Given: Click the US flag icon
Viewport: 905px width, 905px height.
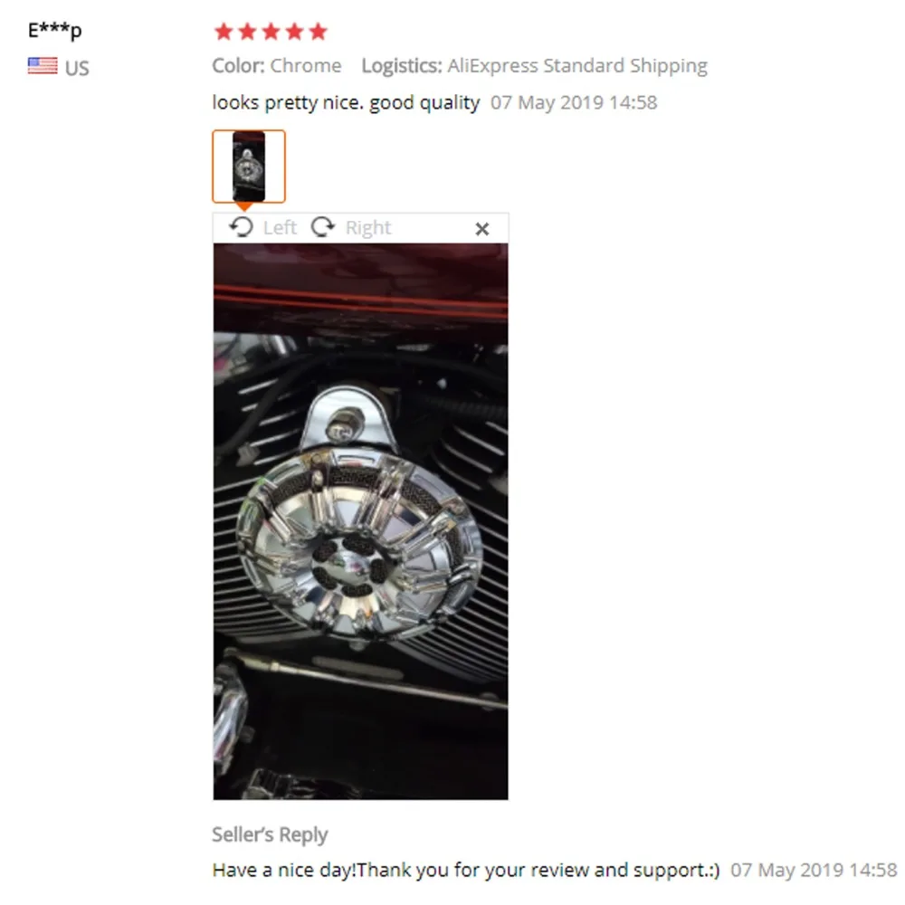Looking at the screenshot, I should click(43, 66).
